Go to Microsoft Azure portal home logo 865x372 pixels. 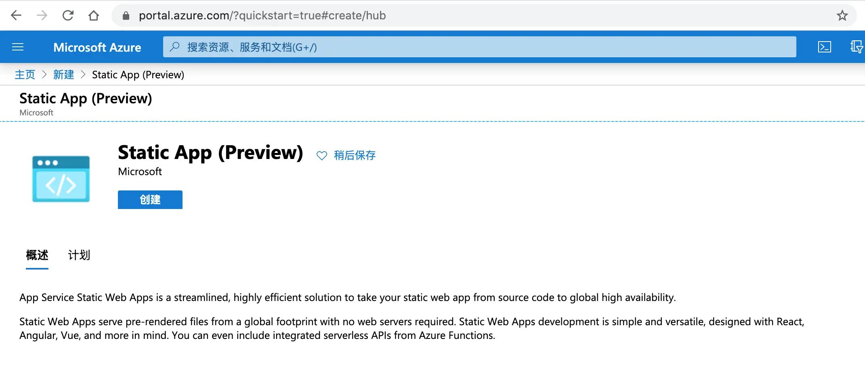point(97,47)
